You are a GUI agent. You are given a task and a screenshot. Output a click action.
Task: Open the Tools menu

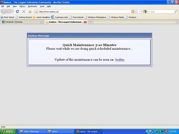click(x=42, y=6)
